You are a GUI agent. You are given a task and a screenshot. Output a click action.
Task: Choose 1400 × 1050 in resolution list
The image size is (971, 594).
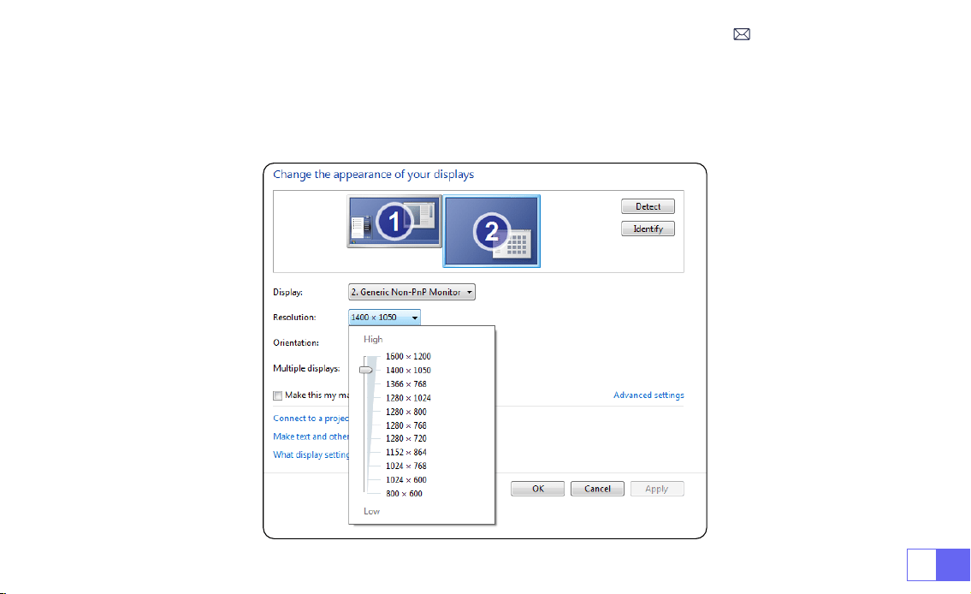[x=408, y=371]
